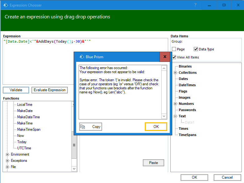Select Text in Data Items tree
Screen dimensions: 244x183
coord(182,116)
